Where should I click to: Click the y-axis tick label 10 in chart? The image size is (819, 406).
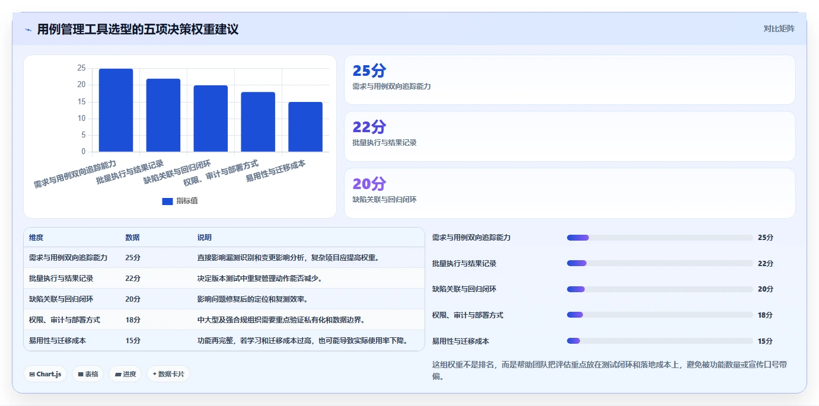(x=81, y=119)
